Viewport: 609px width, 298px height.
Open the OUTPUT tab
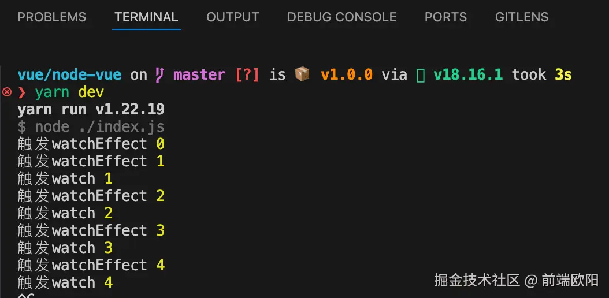(232, 17)
